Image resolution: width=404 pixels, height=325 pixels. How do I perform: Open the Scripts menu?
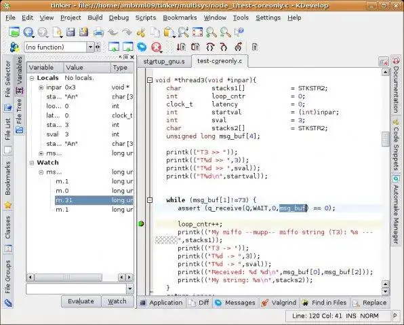click(x=146, y=18)
